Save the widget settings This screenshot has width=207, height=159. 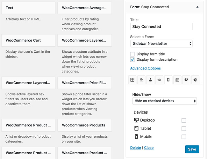[192, 149]
